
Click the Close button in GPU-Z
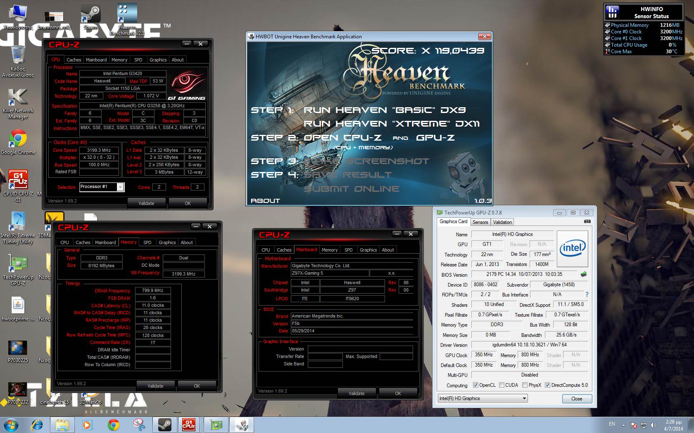[x=577, y=399]
